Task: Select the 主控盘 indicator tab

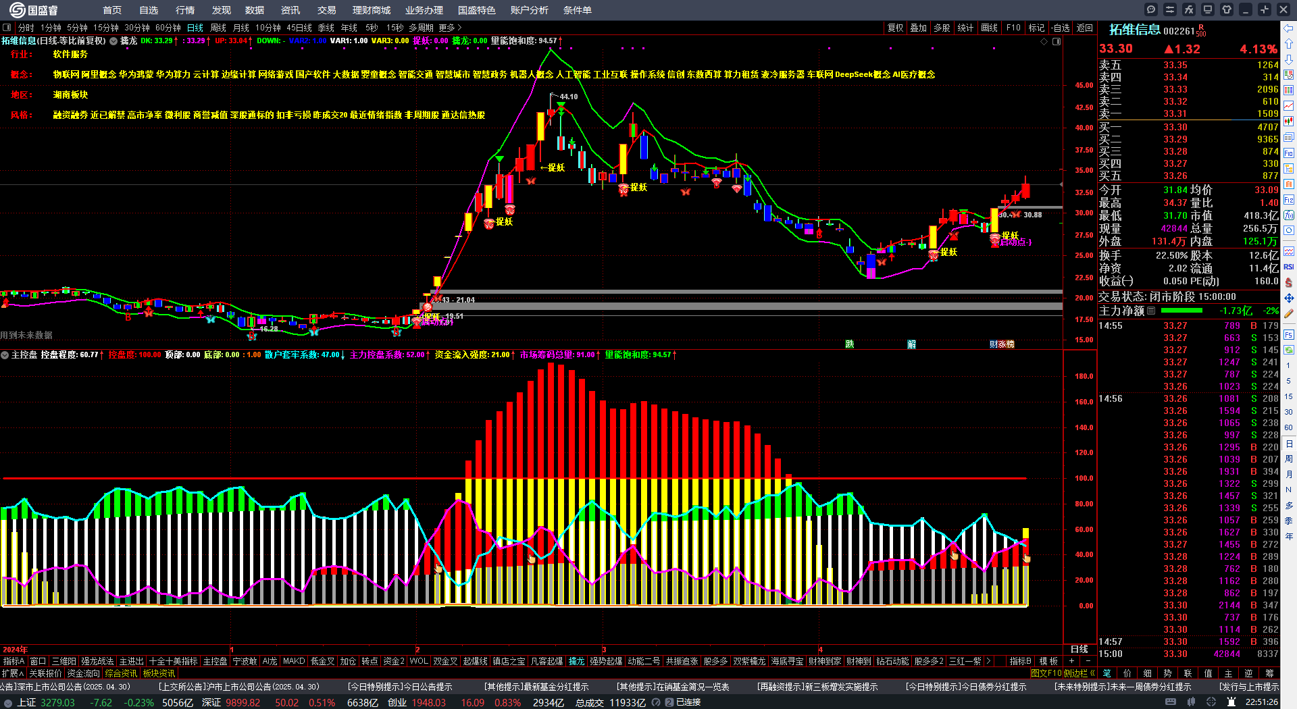Action: tap(215, 661)
